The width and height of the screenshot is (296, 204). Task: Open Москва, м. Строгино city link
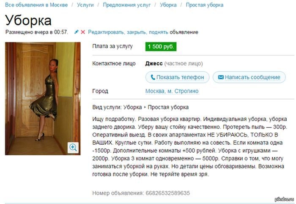pyautogui.click(x=172, y=91)
